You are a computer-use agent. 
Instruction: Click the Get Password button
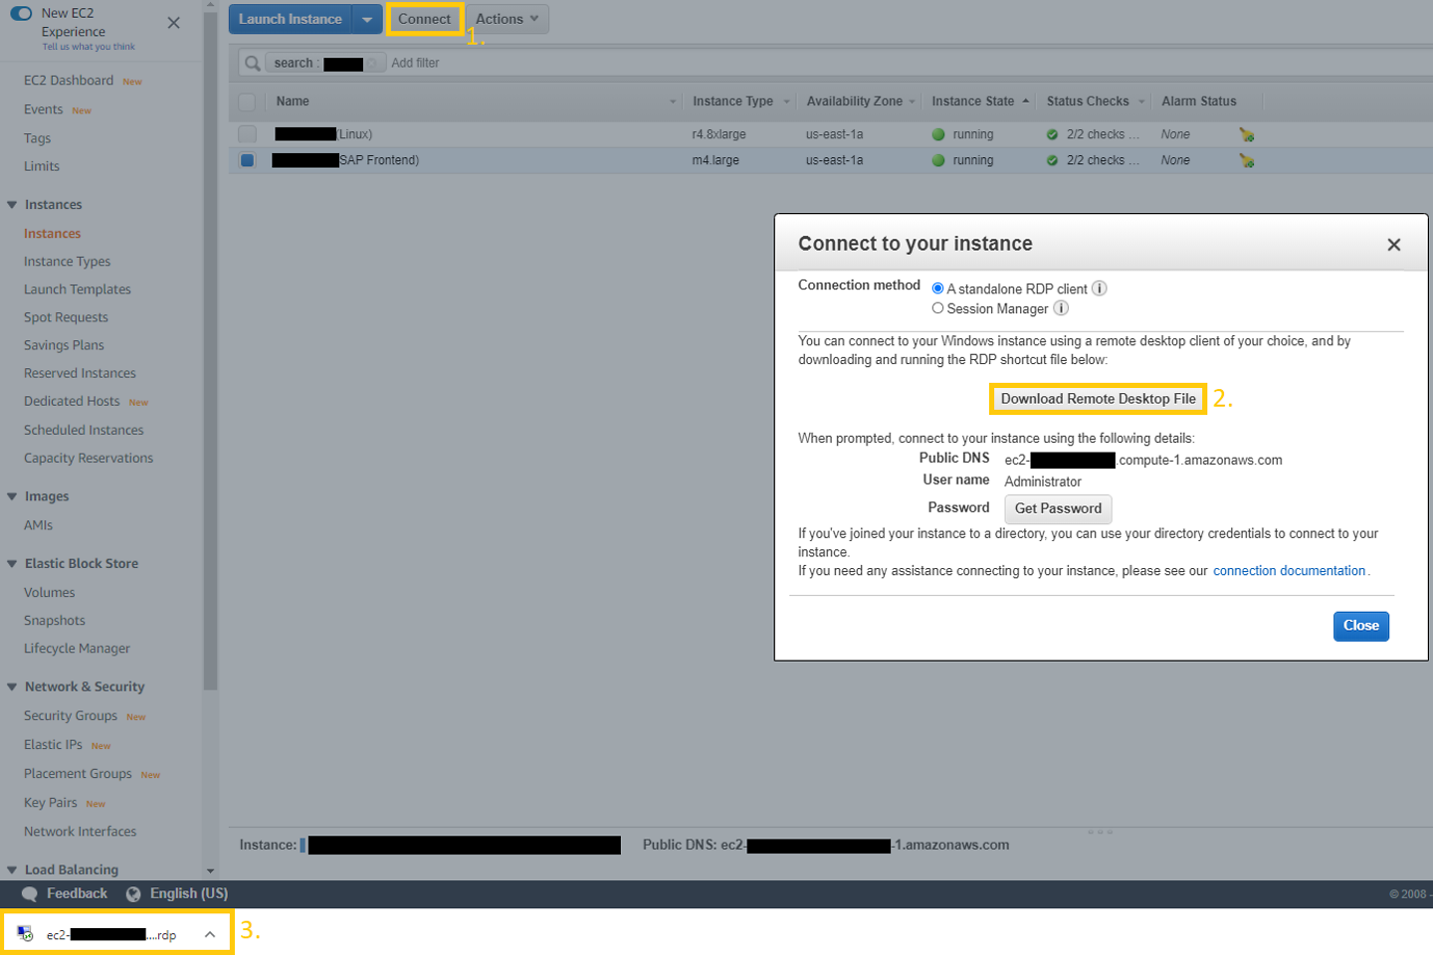coord(1058,508)
